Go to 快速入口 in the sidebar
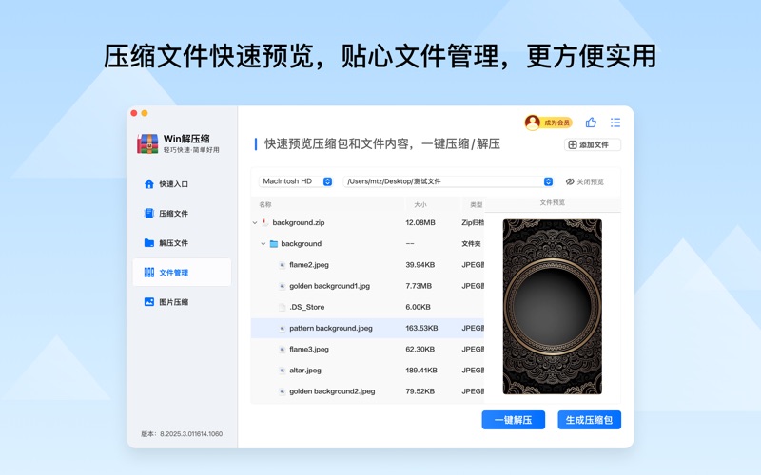This screenshot has height=475, width=761. click(x=182, y=184)
